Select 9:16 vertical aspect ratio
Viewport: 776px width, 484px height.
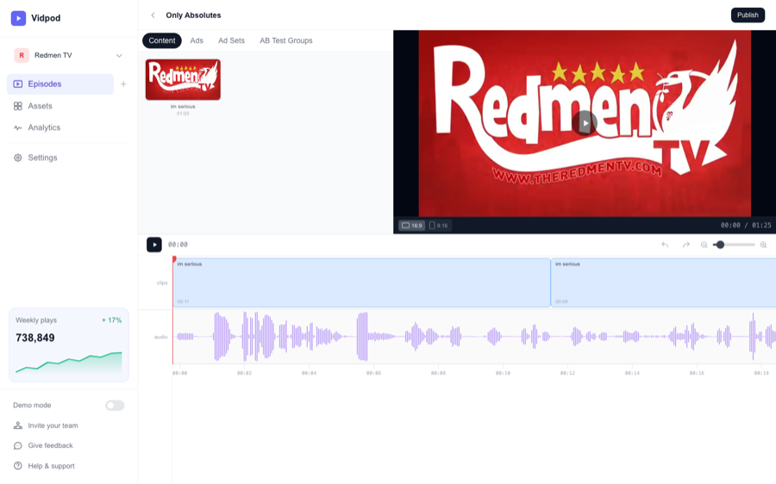439,226
